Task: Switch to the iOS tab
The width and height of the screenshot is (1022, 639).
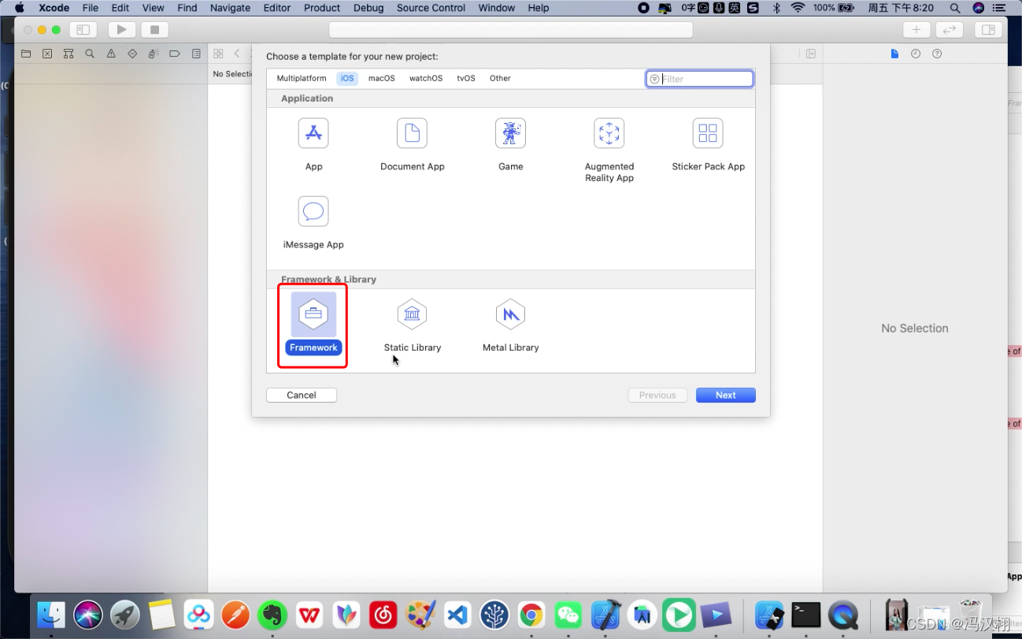Action: click(347, 79)
